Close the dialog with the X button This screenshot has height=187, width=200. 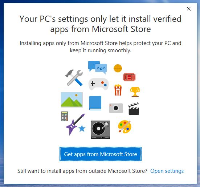189,9
